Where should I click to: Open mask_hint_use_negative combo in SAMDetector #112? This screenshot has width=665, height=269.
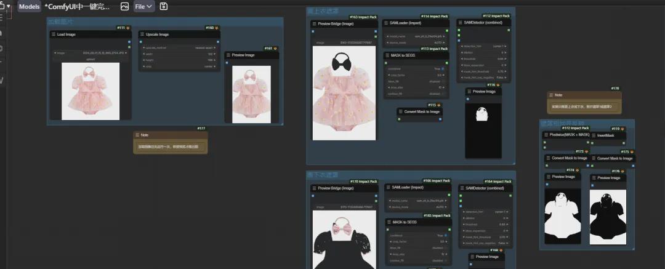pyautogui.click(x=485, y=78)
